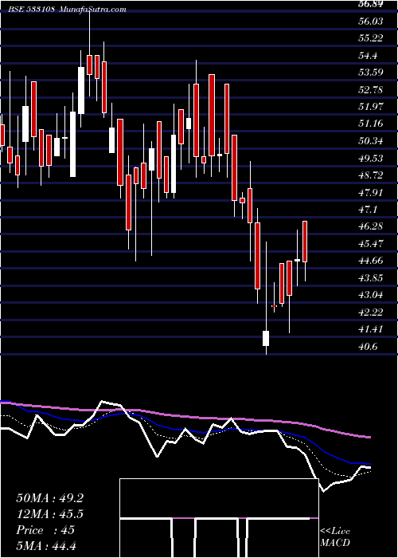This screenshot has height=558, width=398.
Task: Select the 52.78 price axis label
Action: [370, 89]
